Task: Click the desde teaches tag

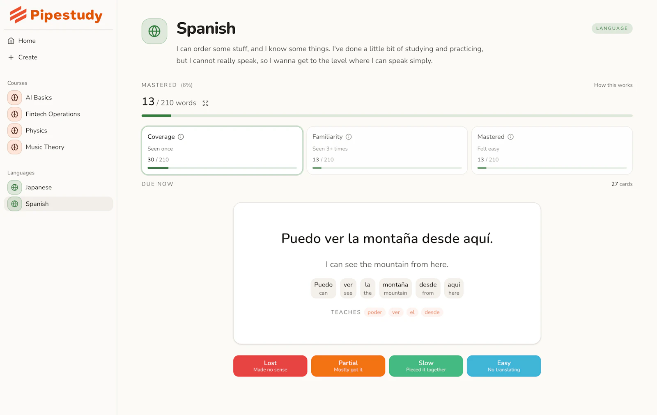Action: click(x=432, y=312)
